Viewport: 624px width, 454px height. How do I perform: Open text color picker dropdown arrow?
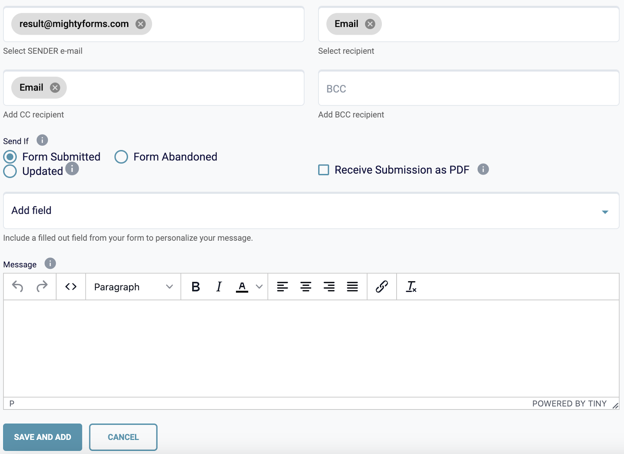259,287
